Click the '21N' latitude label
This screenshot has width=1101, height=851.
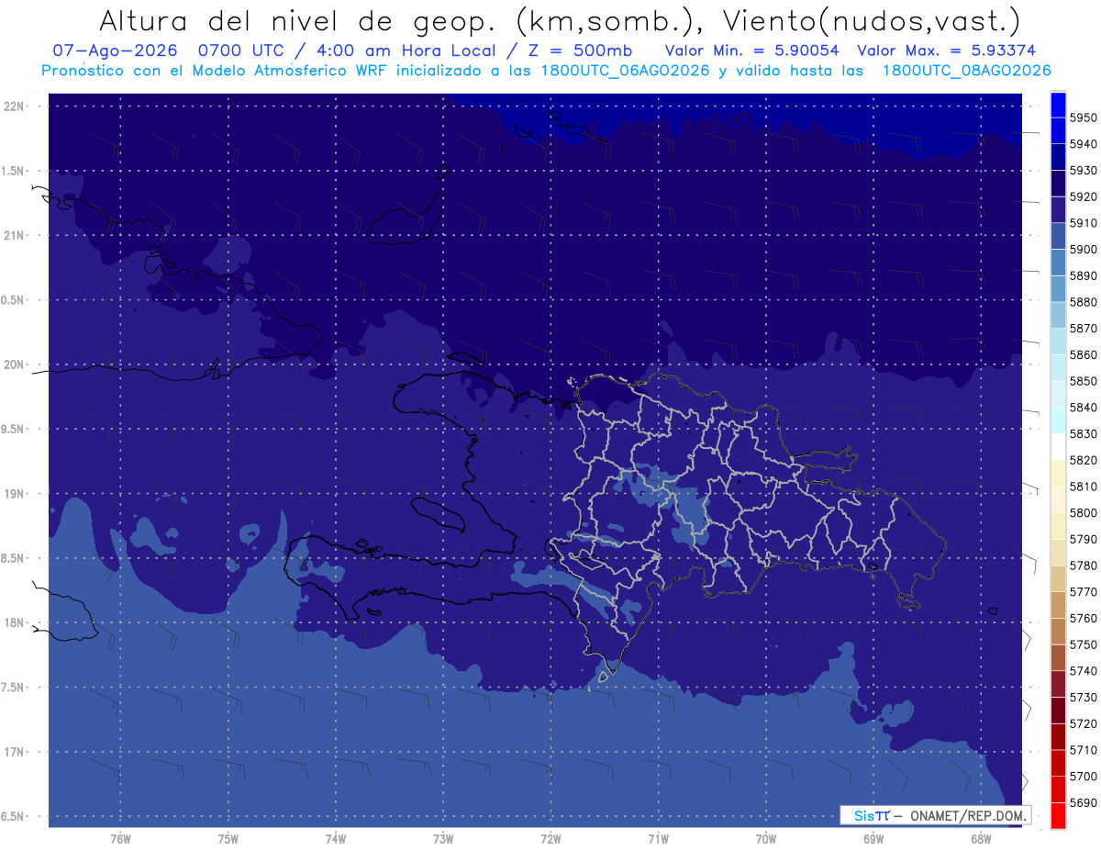[14, 235]
